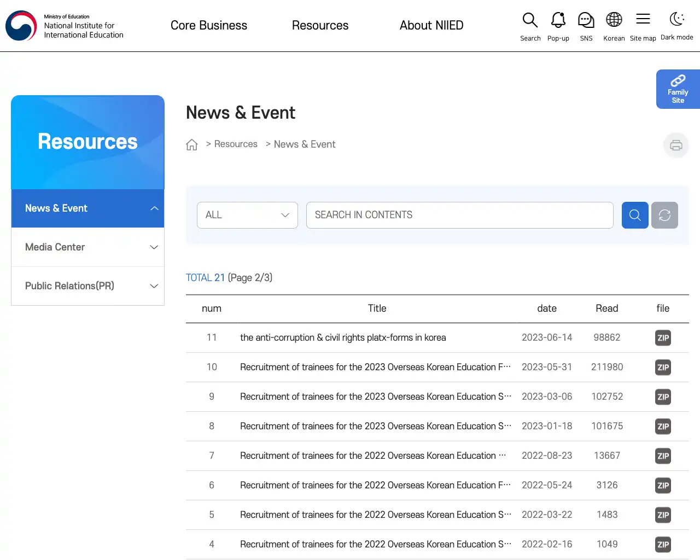Open the article dated 2022-02-16

(376, 544)
